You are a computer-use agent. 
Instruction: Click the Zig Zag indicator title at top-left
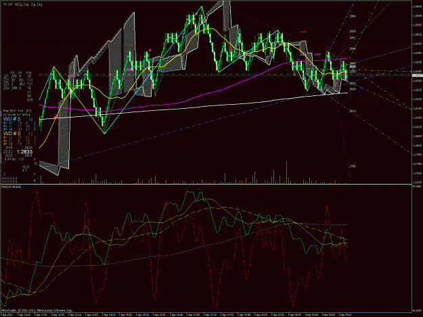22,5
